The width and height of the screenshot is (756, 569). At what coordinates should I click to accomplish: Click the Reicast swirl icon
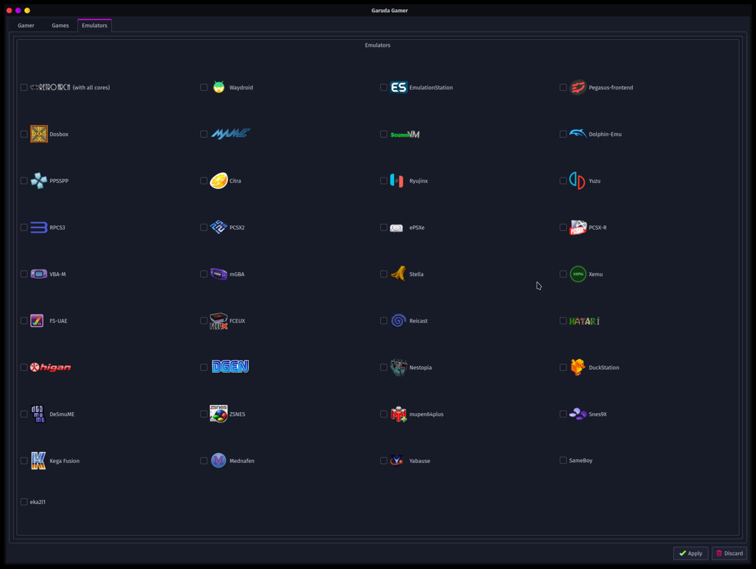click(399, 321)
